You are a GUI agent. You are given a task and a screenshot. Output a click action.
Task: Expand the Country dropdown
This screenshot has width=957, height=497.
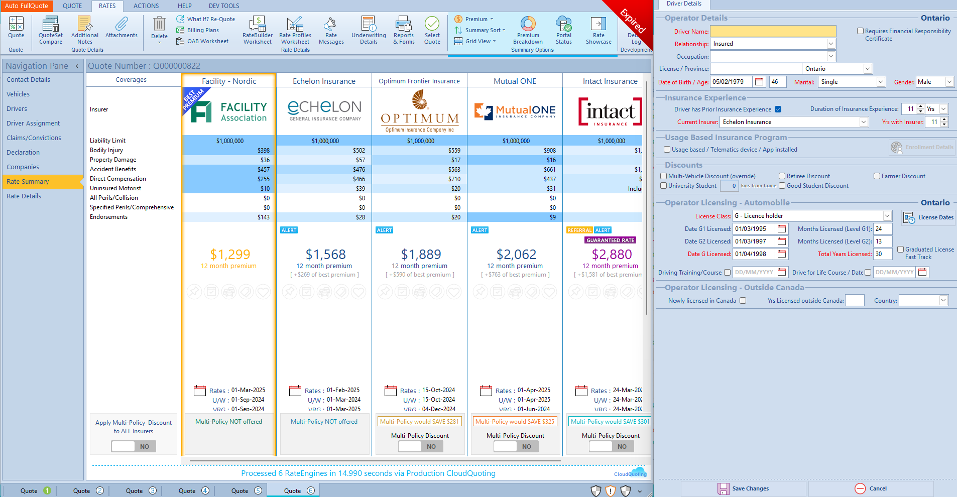[943, 300]
